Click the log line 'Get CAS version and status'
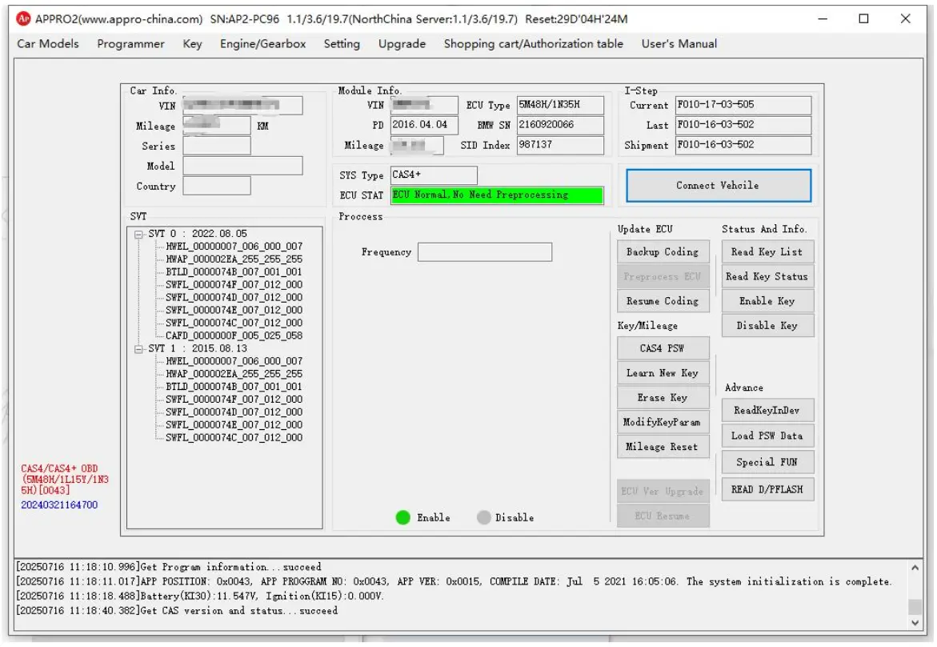 (x=177, y=610)
